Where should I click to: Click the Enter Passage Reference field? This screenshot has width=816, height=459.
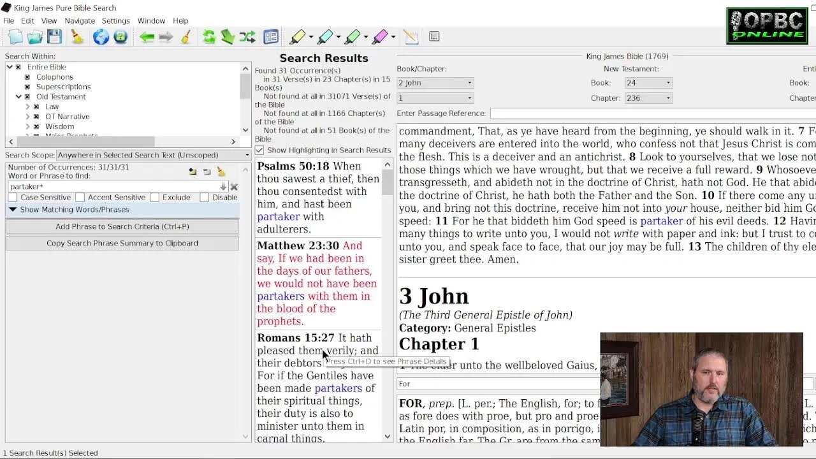point(652,113)
